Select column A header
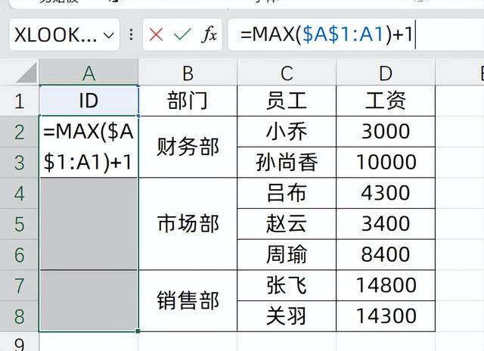 point(89,73)
